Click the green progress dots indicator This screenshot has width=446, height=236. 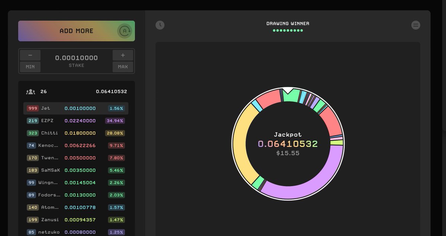pos(288,31)
